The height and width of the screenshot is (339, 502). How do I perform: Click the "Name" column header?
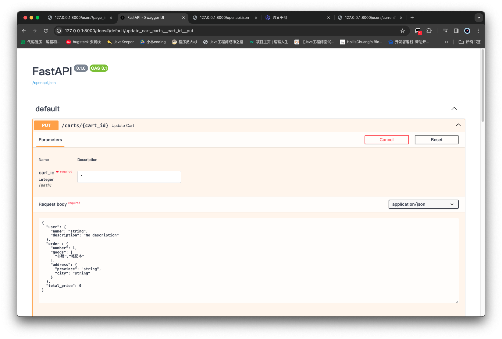44,160
